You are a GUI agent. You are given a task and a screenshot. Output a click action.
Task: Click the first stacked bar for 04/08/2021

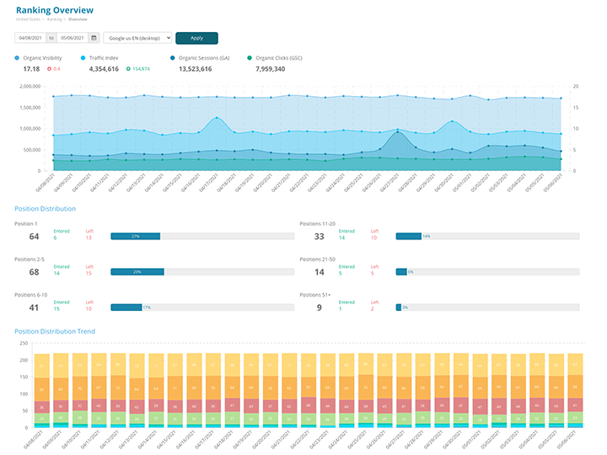(41, 390)
